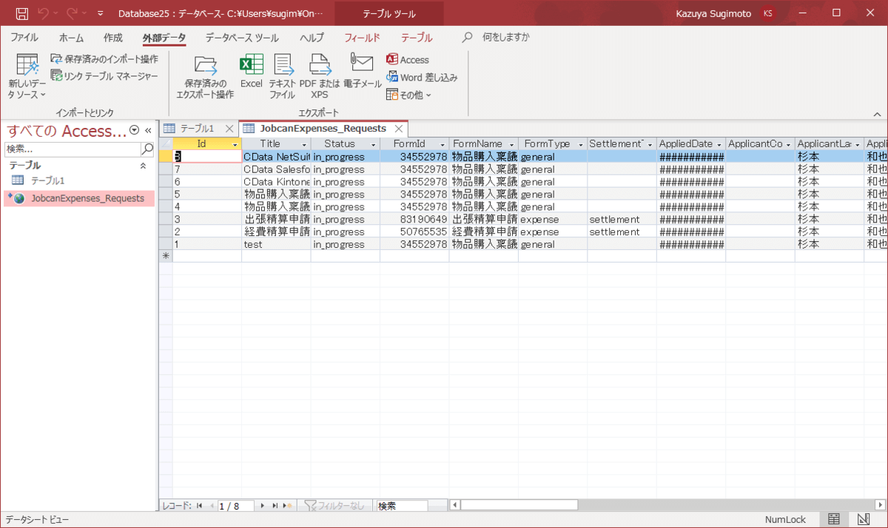888x528 pixels.
Task: Switch to the ホーム ribbon tab
Action: (x=71, y=37)
